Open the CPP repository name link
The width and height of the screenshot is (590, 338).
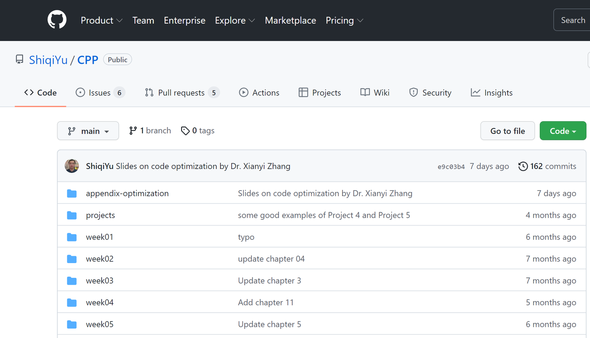[x=88, y=60]
